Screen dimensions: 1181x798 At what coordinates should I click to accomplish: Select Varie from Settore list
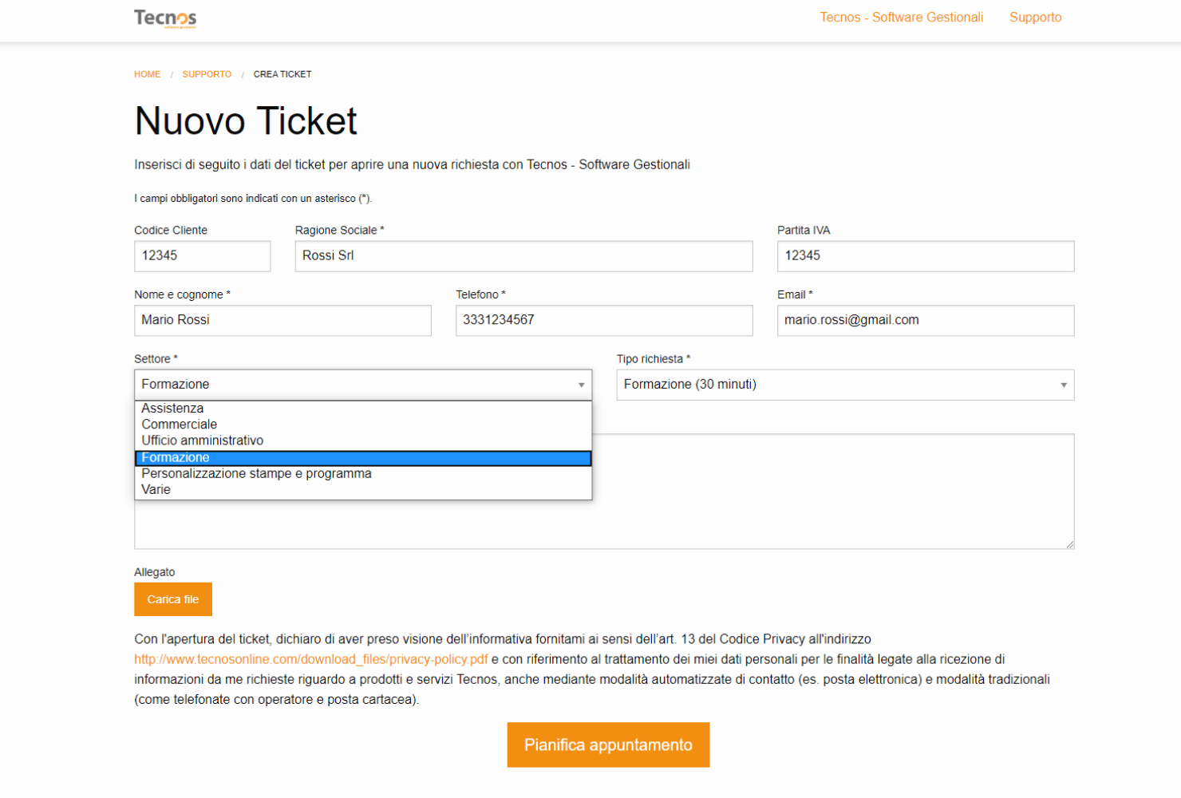coord(363,490)
